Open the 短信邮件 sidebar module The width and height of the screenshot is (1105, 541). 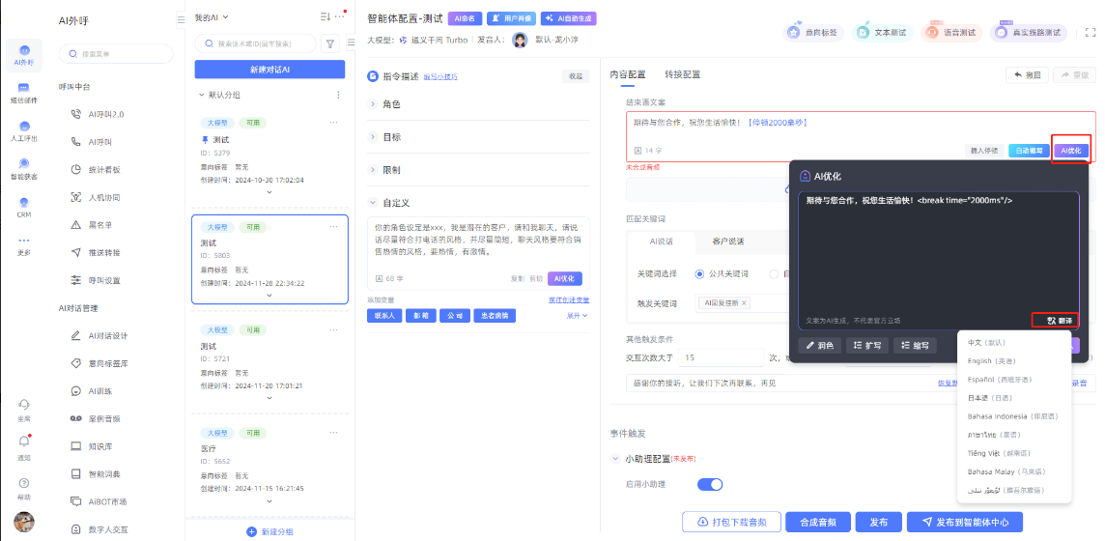click(x=24, y=92)
